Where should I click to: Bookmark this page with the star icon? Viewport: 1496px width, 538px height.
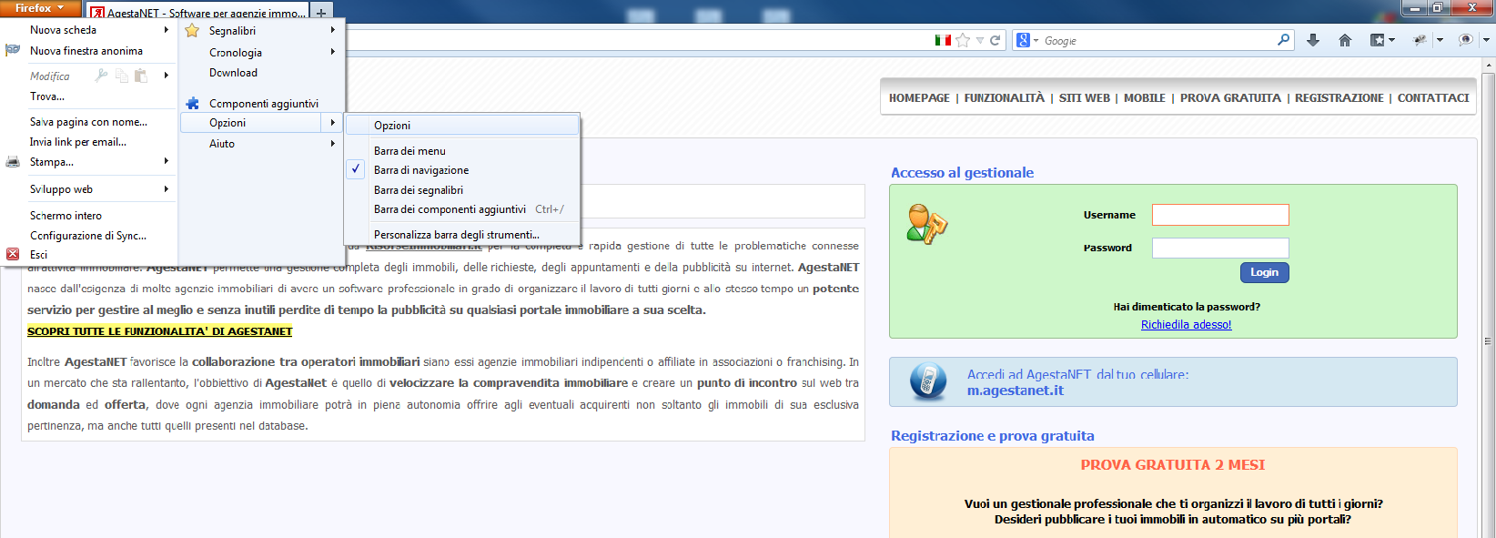tap(963, 40)
